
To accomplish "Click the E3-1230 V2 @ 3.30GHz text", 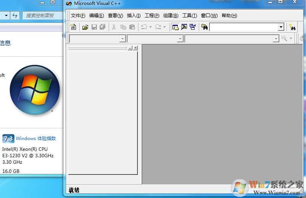I will coord(28,156).
